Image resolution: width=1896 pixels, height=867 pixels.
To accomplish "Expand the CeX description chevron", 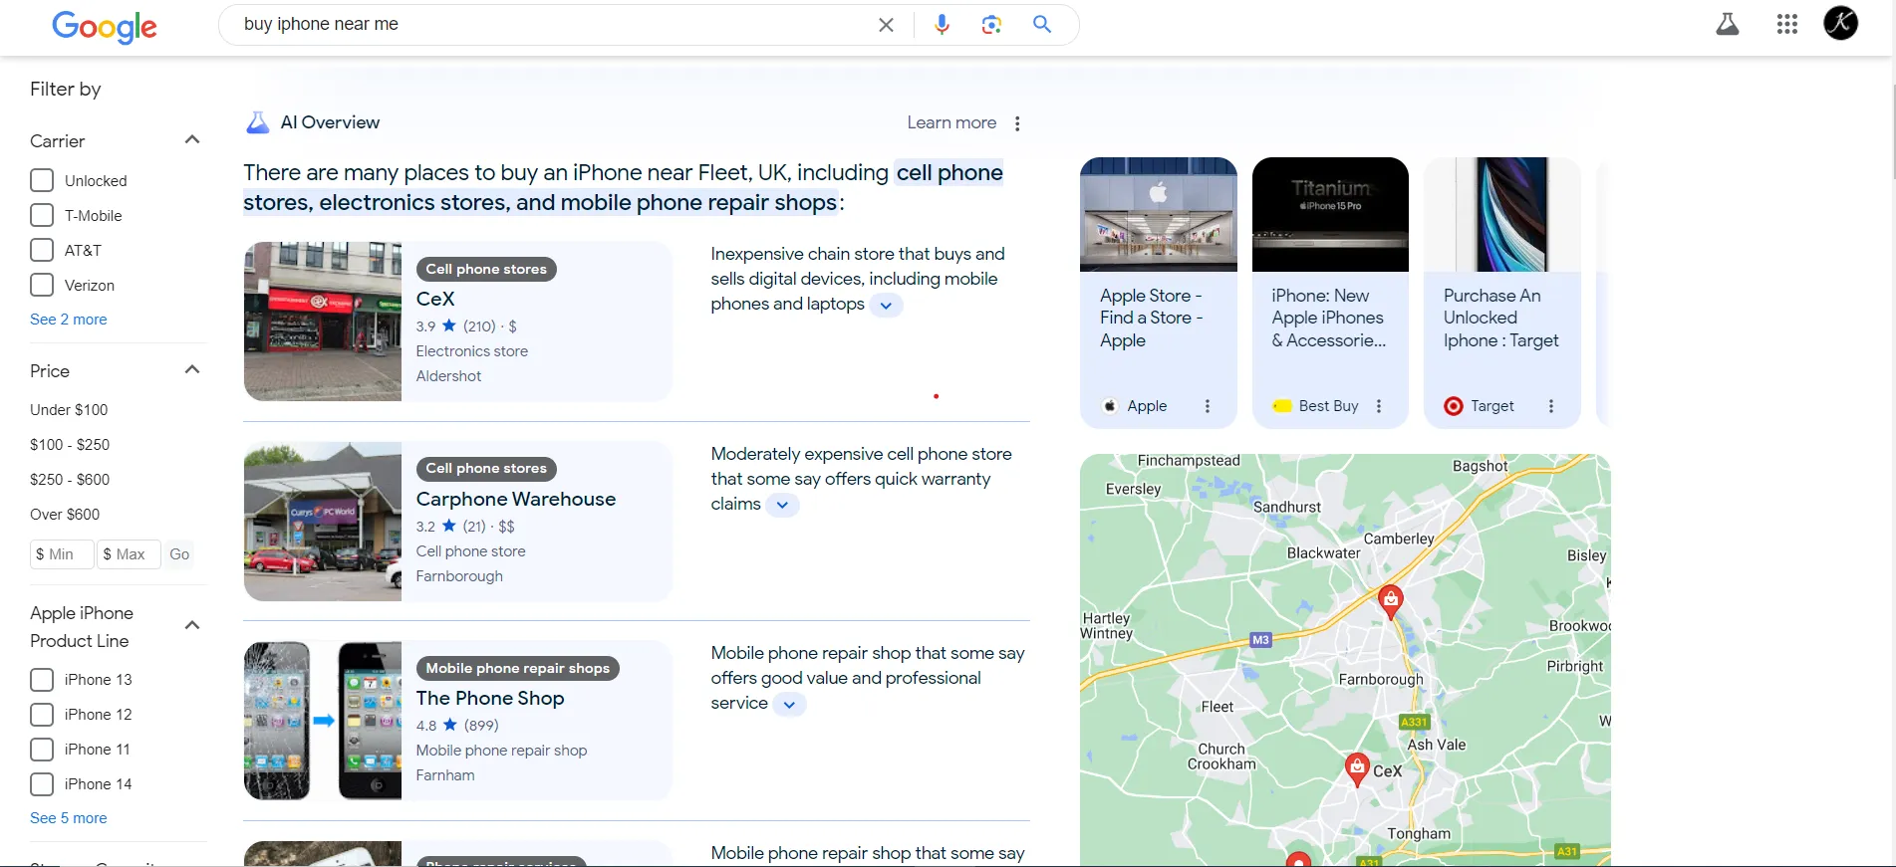I will tap(886, 306).
